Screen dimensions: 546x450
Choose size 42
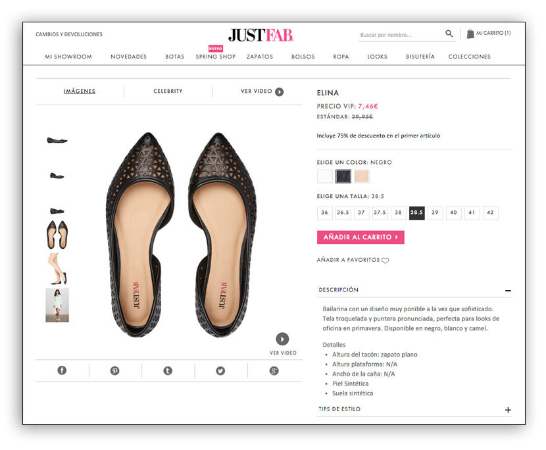tap(490, 213)
